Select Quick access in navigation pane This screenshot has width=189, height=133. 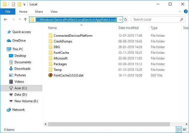pos(22,32)
